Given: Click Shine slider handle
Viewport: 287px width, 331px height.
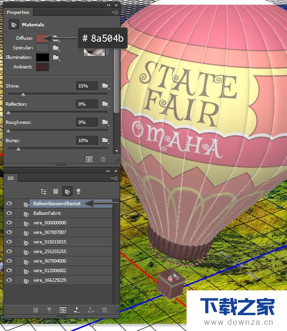Looking at the screenshot, I should (x=23, y=95).
